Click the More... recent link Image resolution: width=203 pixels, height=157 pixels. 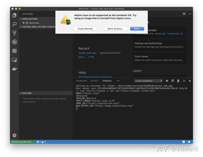pyautogui.click(x=82, y=57)
